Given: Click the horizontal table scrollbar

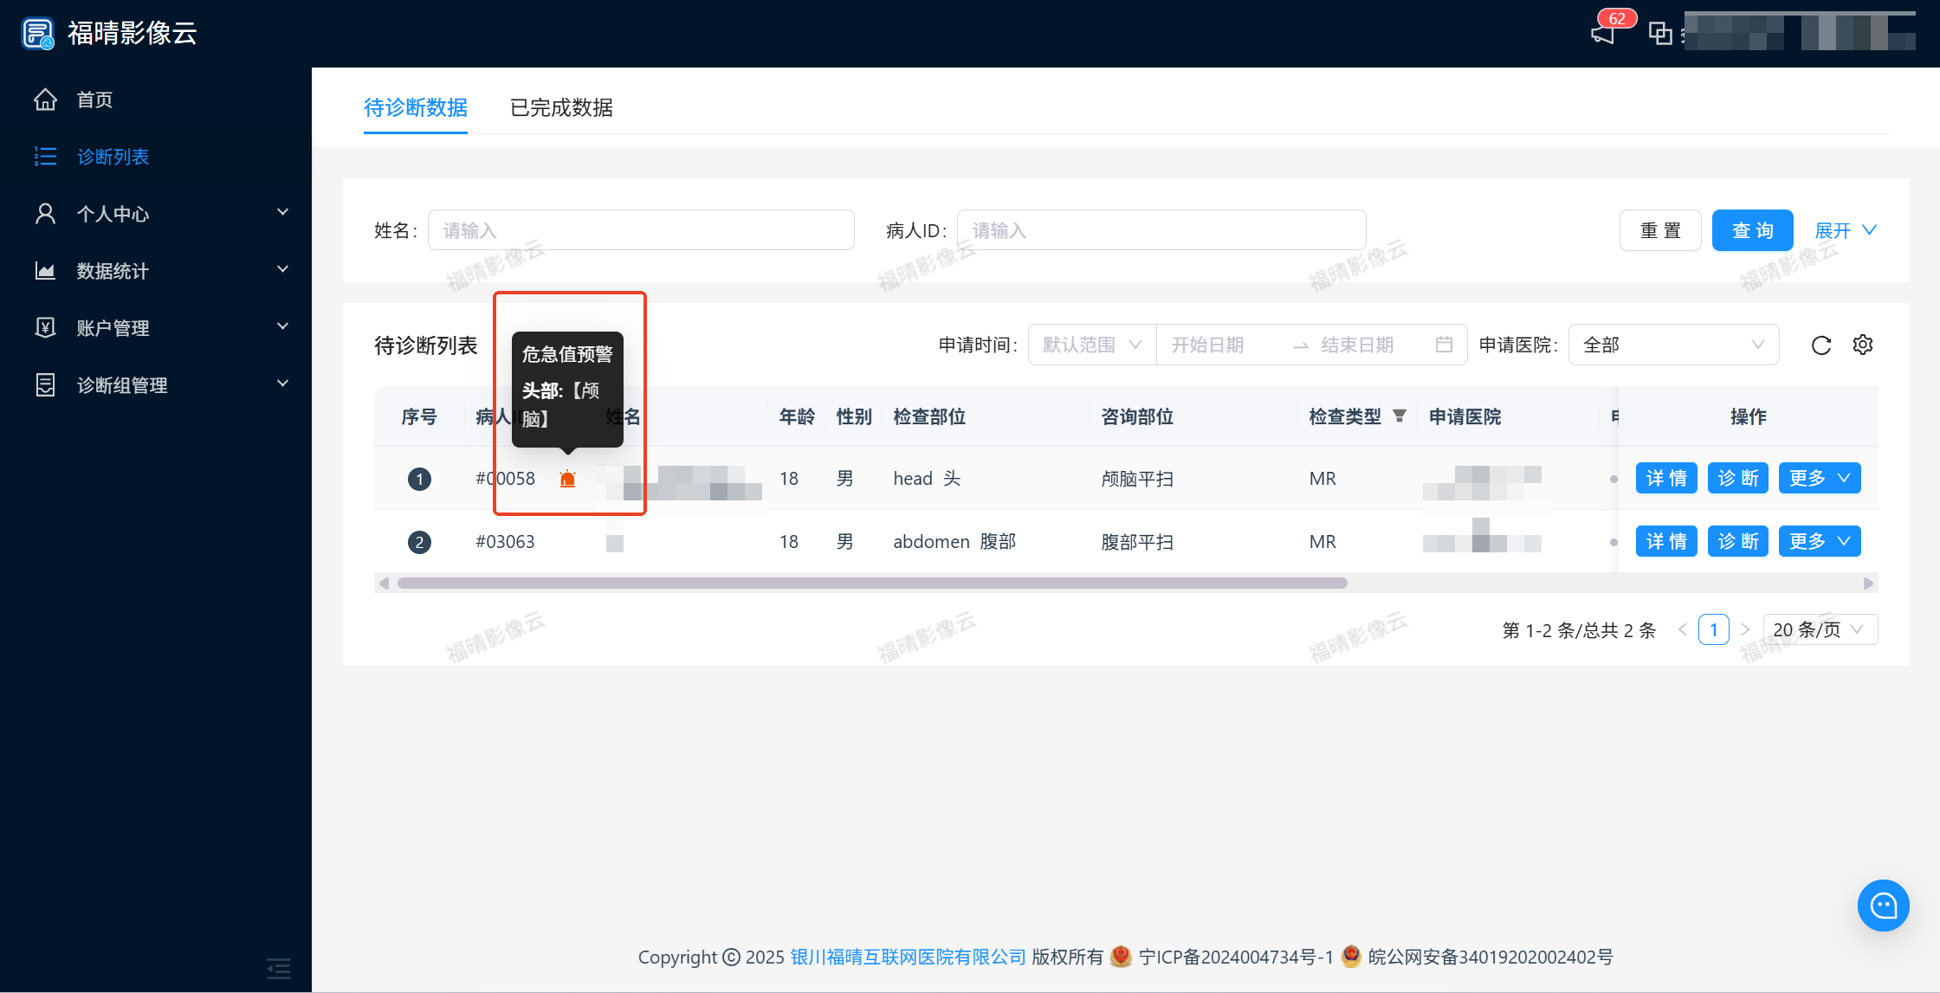Looking at the screenshot, I should point(871,583).
